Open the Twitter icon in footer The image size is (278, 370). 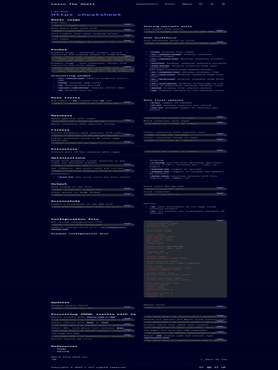tap(202, 367)
